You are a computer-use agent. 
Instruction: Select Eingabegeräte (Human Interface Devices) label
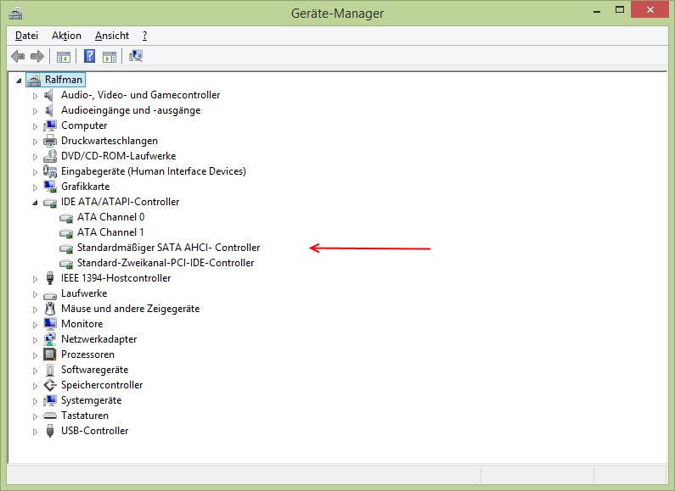click(x=153, y=171)
